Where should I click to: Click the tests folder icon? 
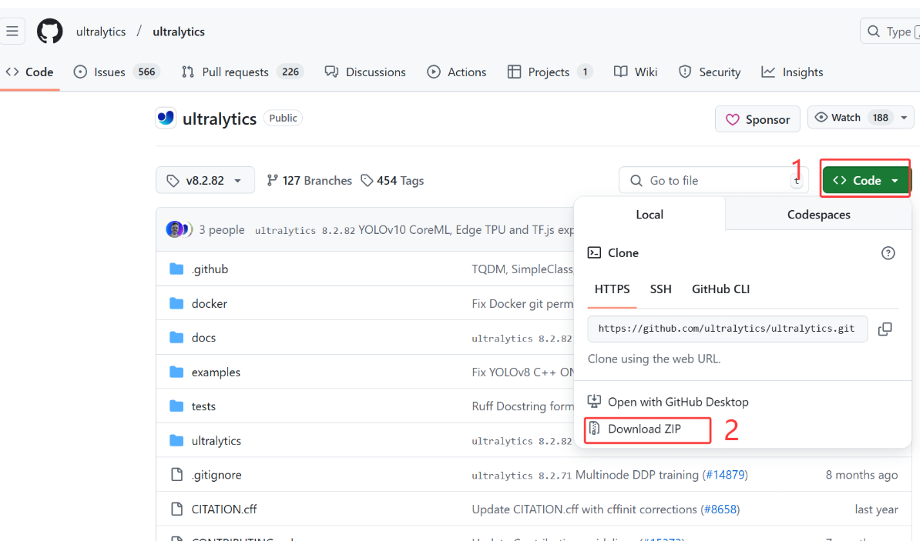pyautogui.click(x=176, y=406)
